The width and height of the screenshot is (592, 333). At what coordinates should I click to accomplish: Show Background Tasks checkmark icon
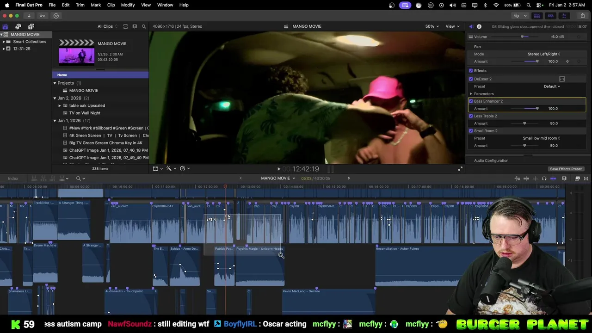[x=56, y=16]
